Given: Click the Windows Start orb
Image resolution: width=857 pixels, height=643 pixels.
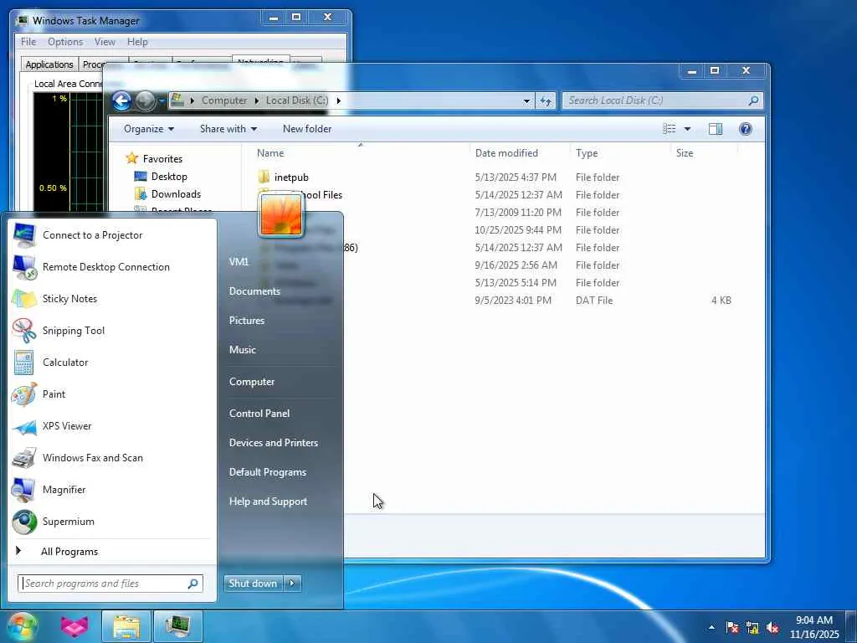Looking at the screenshot, I should pos(22,626).
